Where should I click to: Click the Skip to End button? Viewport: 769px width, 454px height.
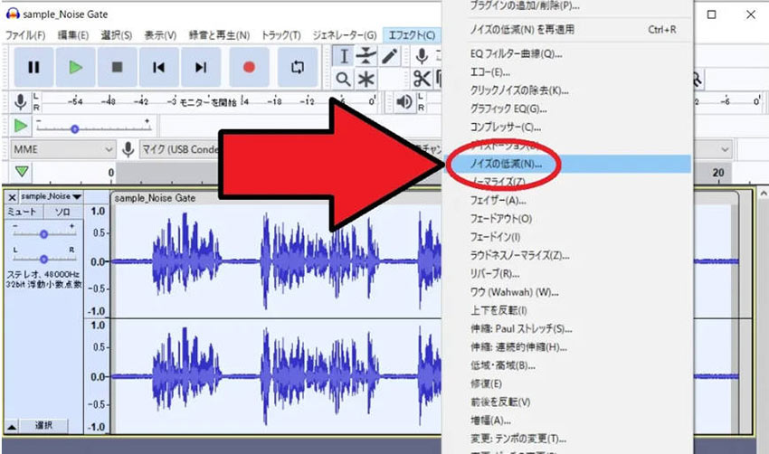[201, 68]
